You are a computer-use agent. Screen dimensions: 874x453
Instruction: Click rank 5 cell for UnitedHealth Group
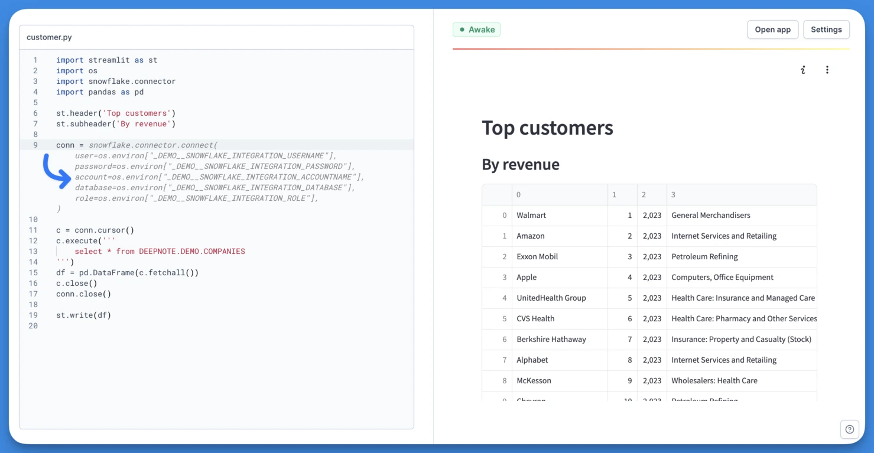coord(622,298)
